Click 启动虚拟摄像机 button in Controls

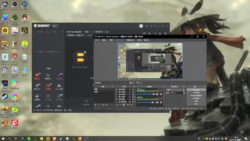pyautogui.click(x=196, y=96)
